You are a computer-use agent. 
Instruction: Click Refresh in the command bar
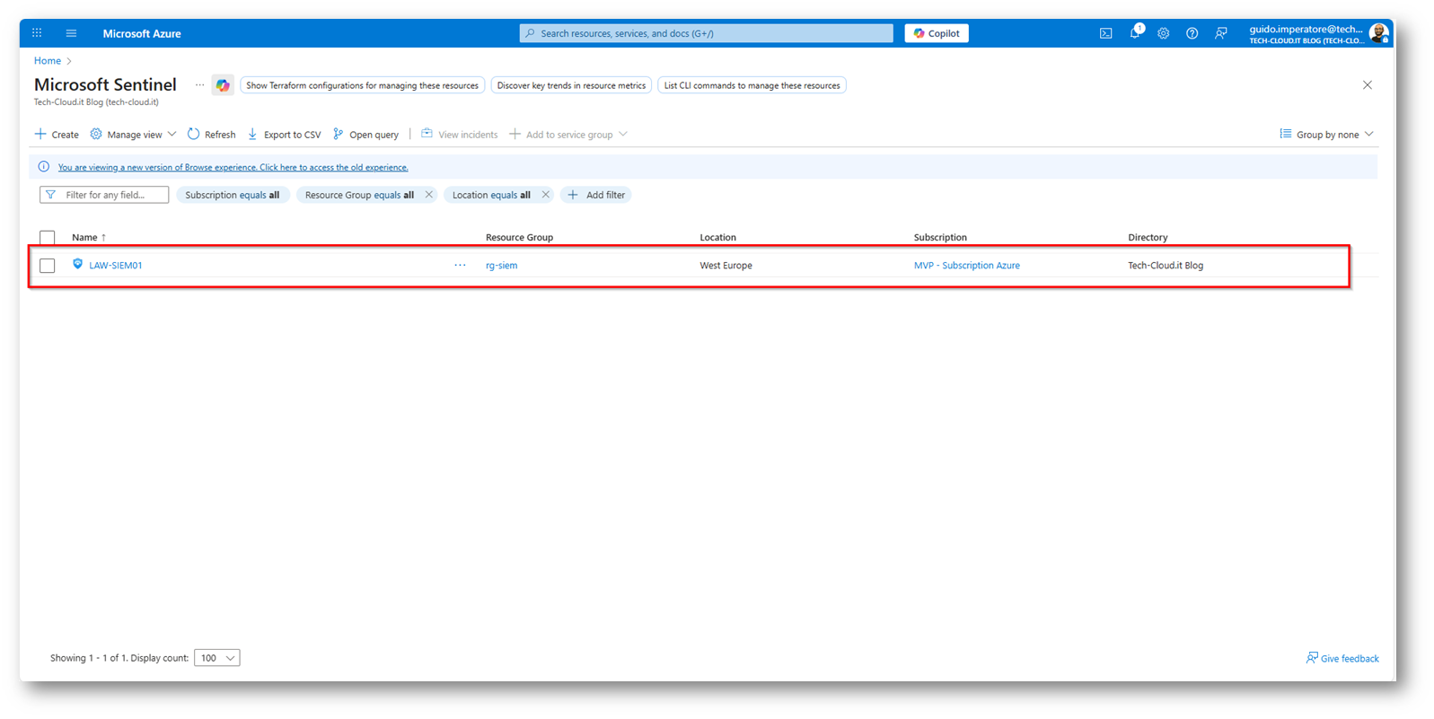tap(212, 135)
